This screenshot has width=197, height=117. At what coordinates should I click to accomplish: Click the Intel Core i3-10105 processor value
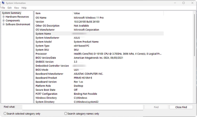tap(118, 54)
